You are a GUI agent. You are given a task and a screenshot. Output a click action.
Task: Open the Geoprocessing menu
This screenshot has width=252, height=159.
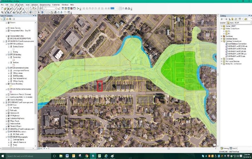pyautogui.click(x=45, y=5)
